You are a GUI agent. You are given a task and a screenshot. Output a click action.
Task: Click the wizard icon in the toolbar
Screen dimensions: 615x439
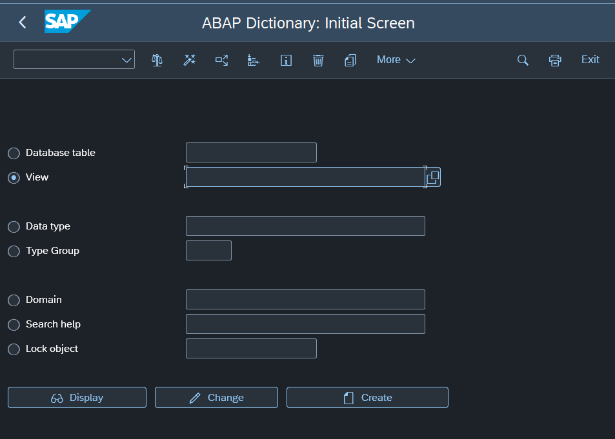click(x=189, y=59)
